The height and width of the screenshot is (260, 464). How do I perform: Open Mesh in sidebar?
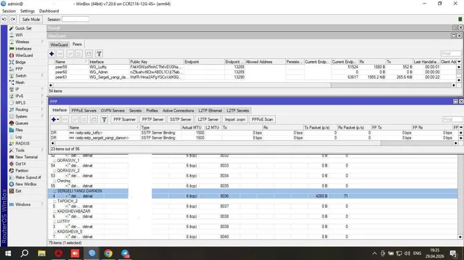tap(20, 82)
